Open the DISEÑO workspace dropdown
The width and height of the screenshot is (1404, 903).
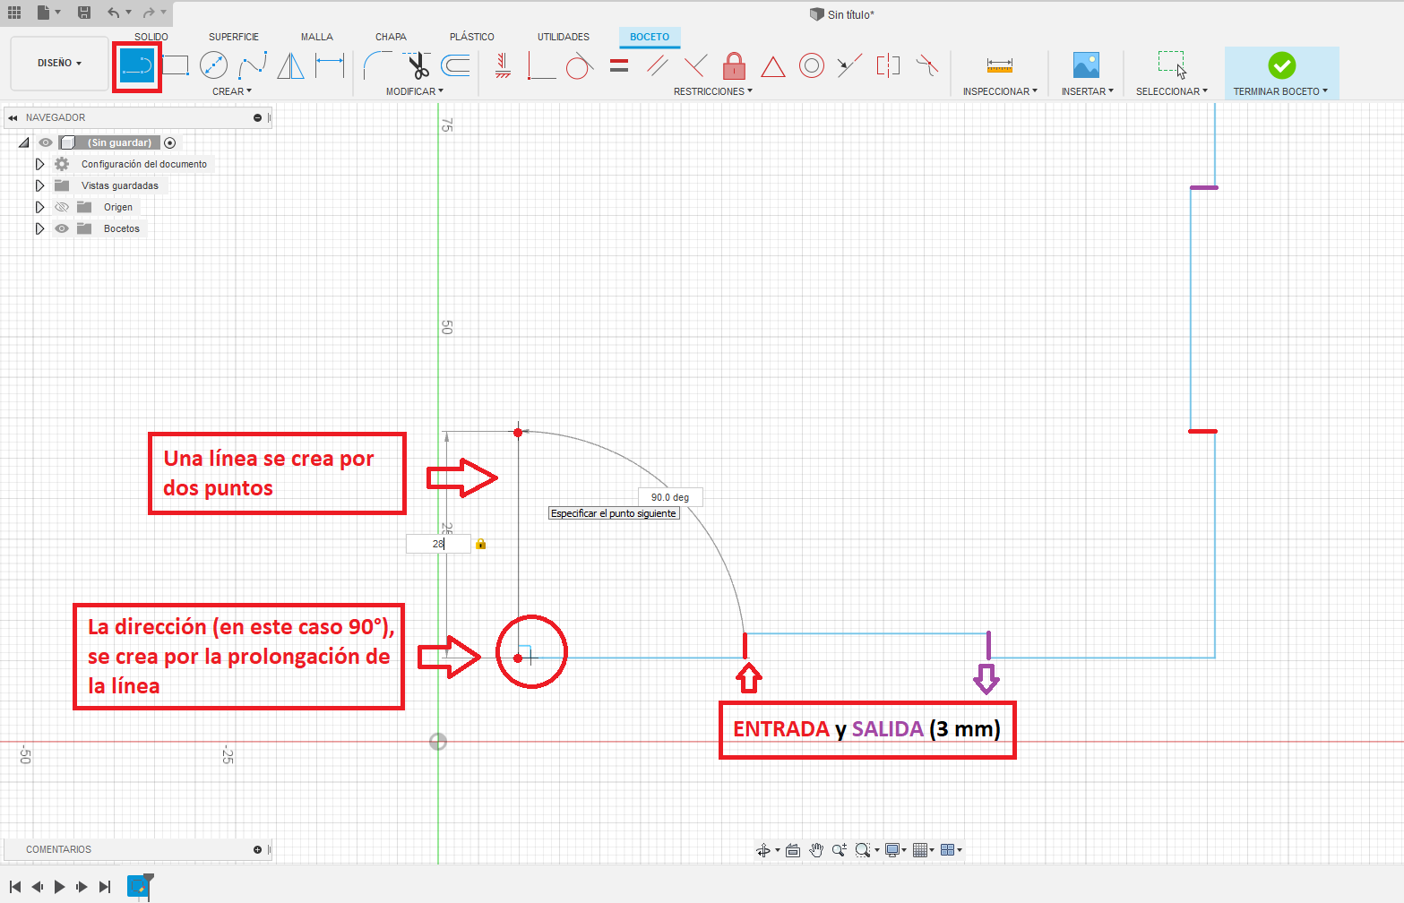coord(59,64)
